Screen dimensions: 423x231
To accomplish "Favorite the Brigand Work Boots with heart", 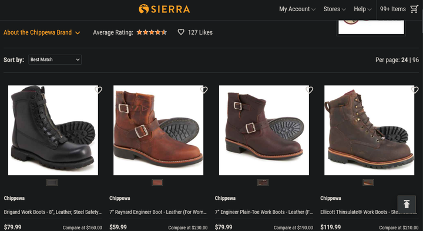I will pyautogui.click(x=99, y=90).
